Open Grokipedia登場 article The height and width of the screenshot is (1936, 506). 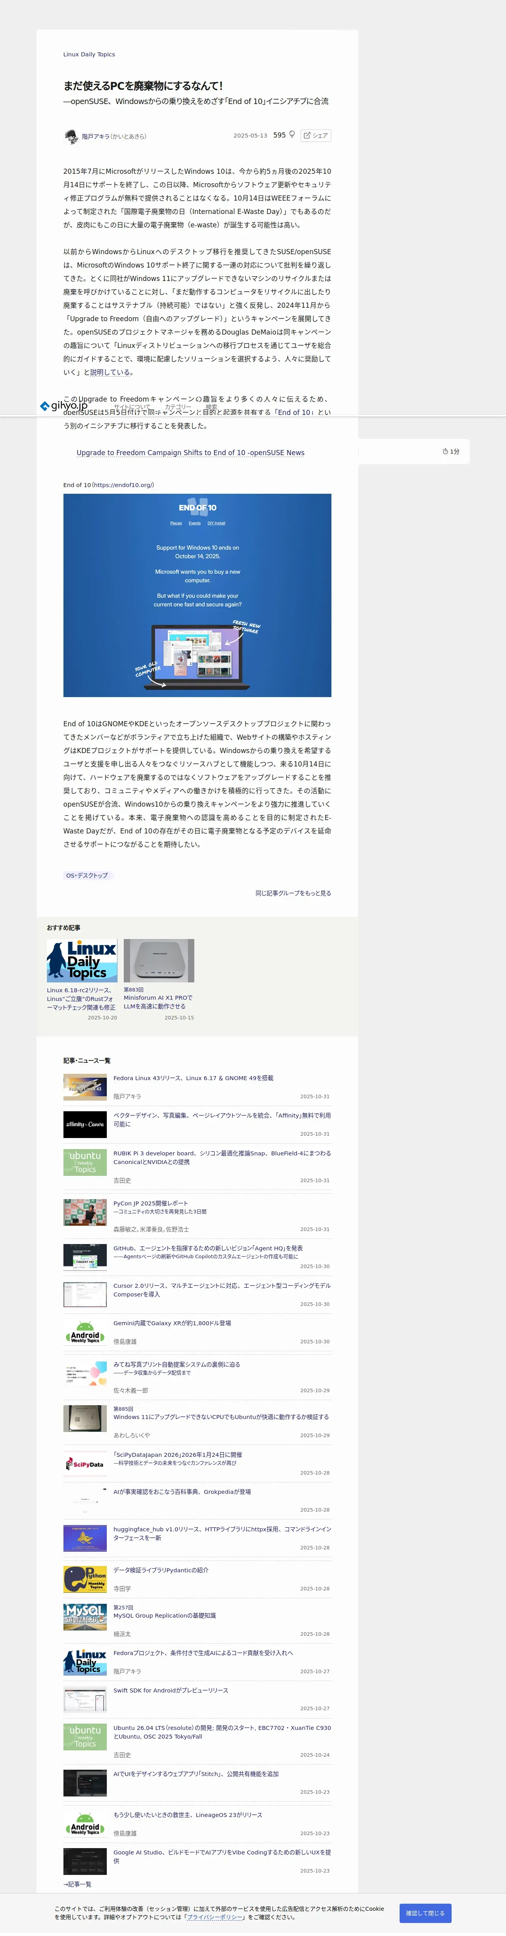pos(182,1492)
